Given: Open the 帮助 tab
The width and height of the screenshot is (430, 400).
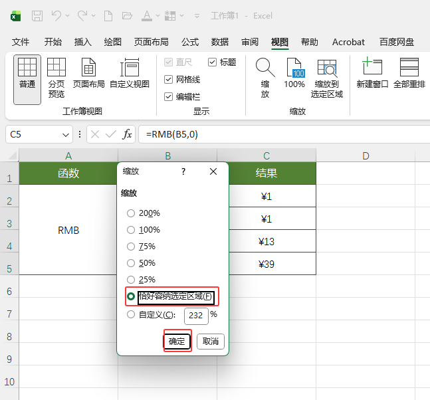Looking at the screenshot, I should (310, 42).
